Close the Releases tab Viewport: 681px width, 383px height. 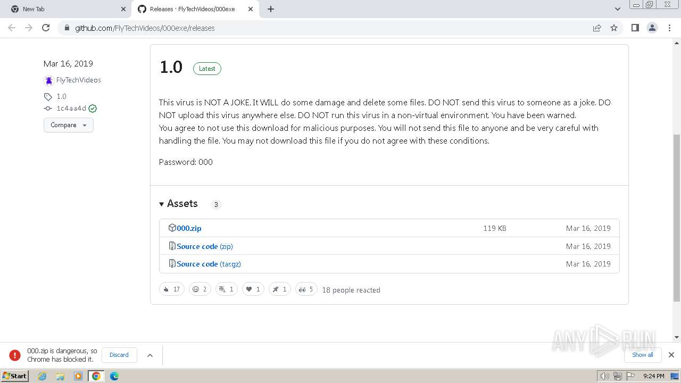[x=251, y=9]
